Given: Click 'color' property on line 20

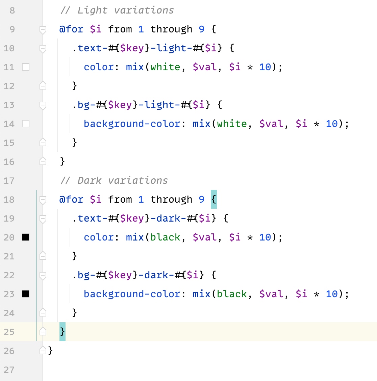Looking at the screenshot, I should click(x=99, y=237).
